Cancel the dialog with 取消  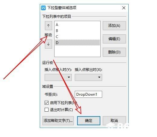click(x=114, y=121)
